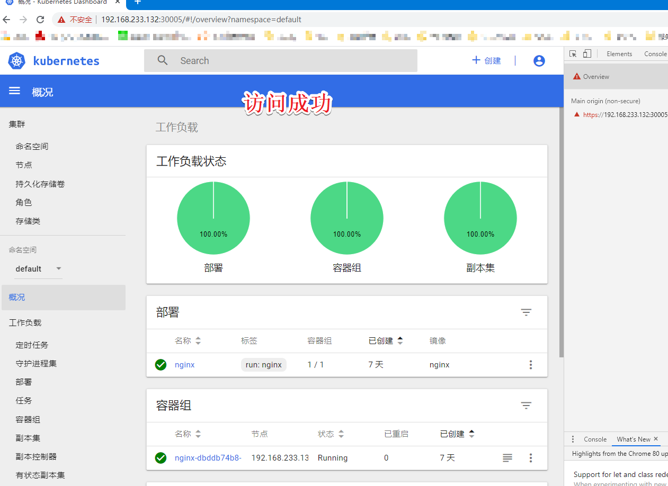Focus the dashboard Search field
Image resolution: width=668 pixels, height=486 pixels.
281,61
